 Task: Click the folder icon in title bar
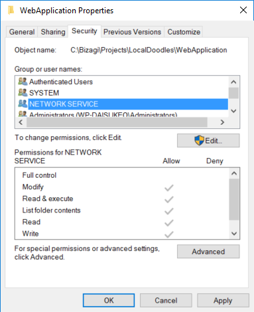pos(11,10)
